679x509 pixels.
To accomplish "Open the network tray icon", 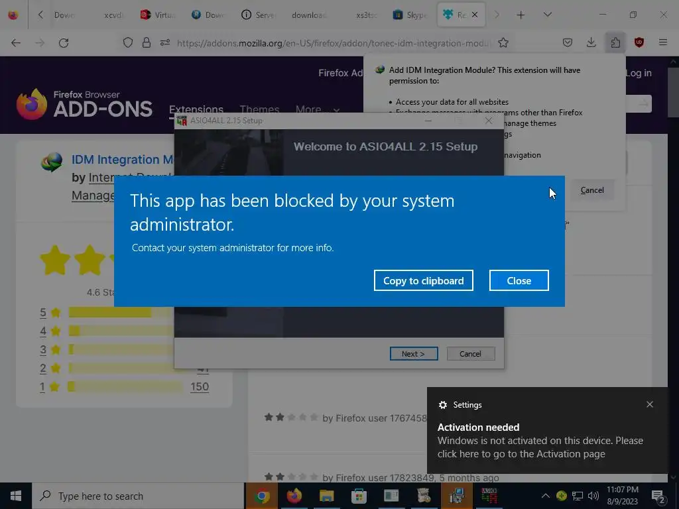I will [578, 496].
